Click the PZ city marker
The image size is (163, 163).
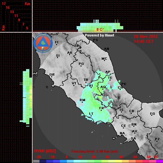pyautogui.click(x=157, y=141)
